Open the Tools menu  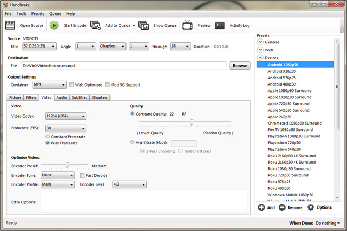coord(21,14)
